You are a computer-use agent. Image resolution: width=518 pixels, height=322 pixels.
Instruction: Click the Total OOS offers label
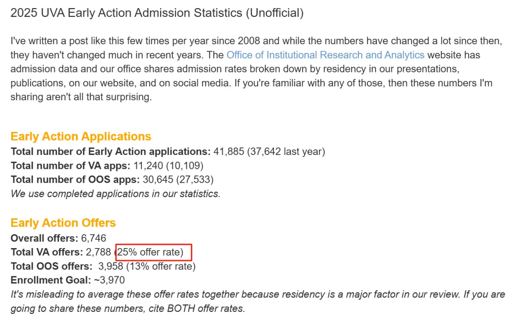(51, 266)
